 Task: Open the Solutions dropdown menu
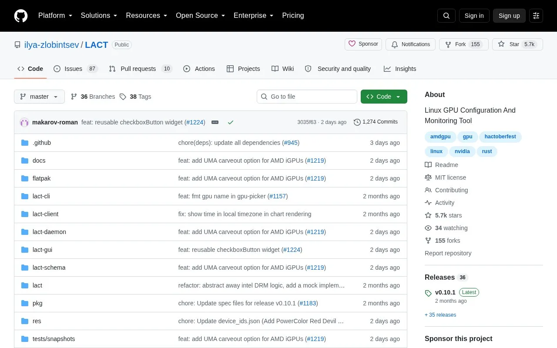(x=99, y=16)
